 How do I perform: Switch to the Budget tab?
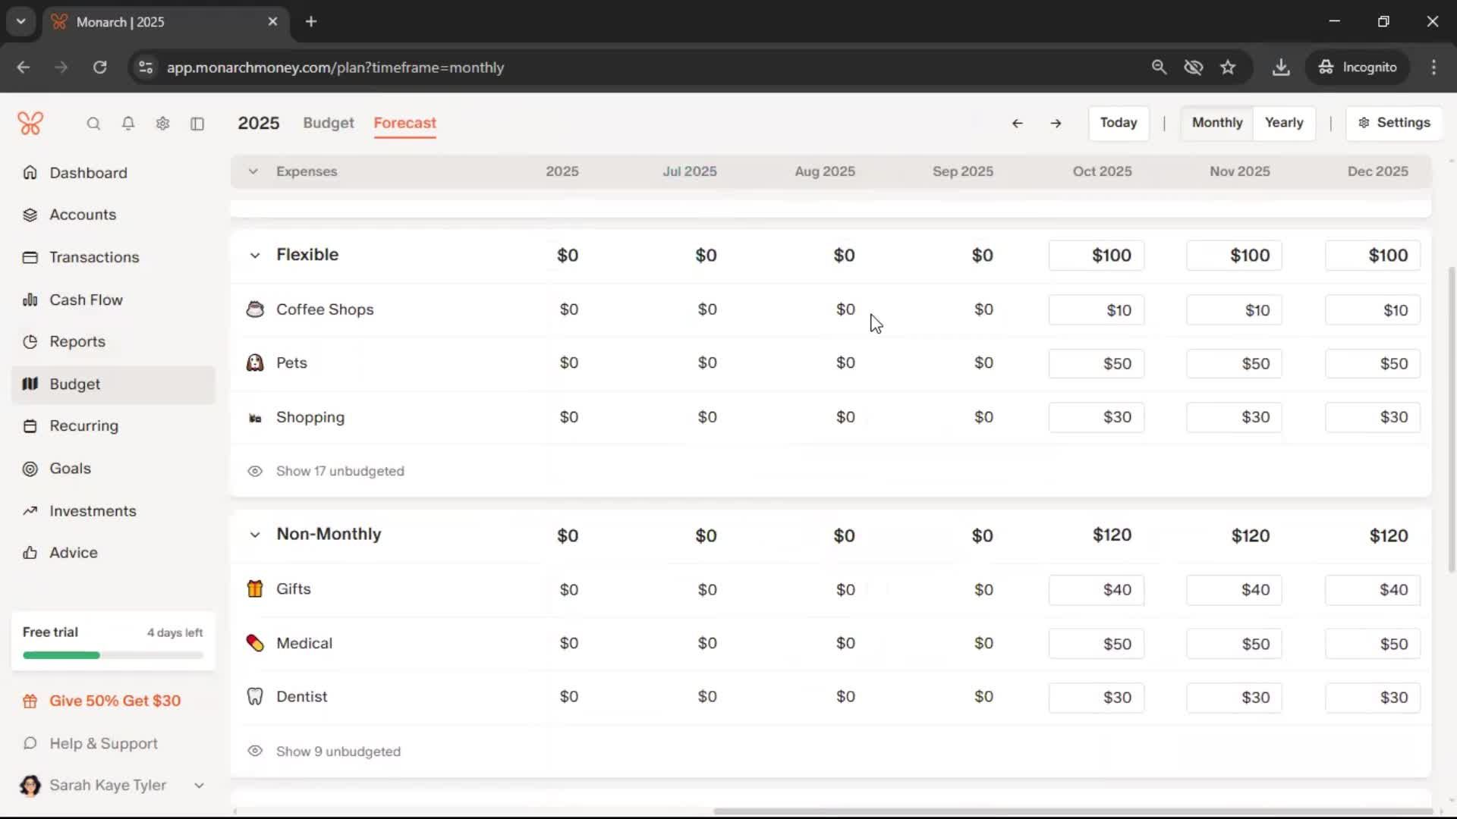(x=328, y=123)
